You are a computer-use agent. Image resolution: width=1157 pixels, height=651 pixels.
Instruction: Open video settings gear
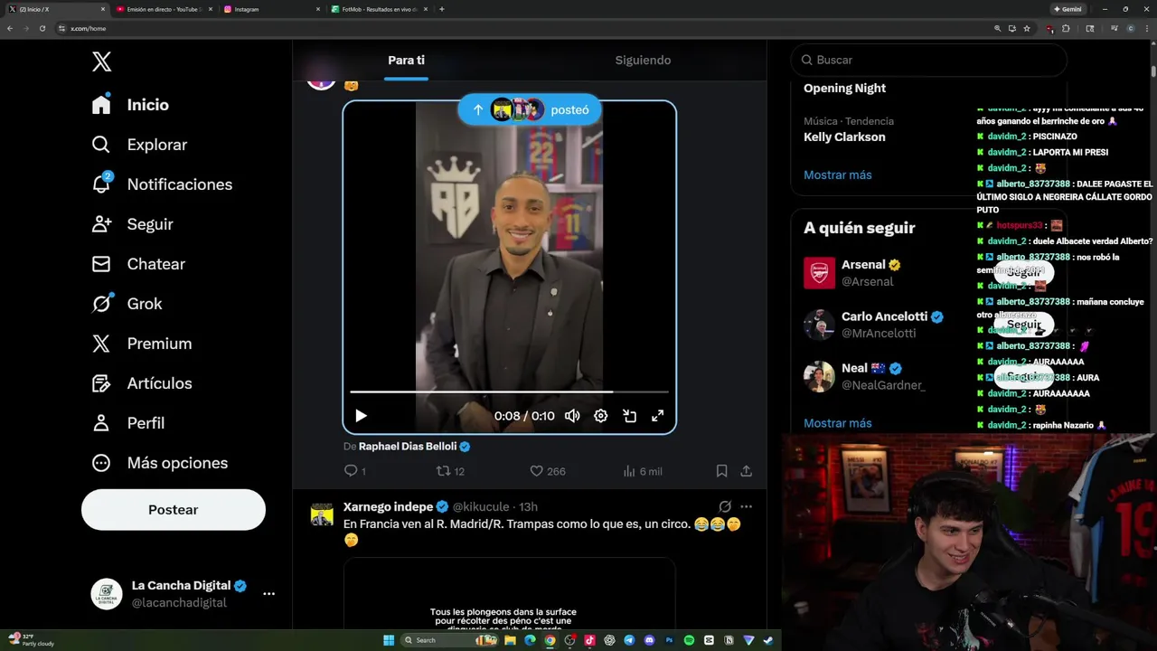tap(601, 416)
